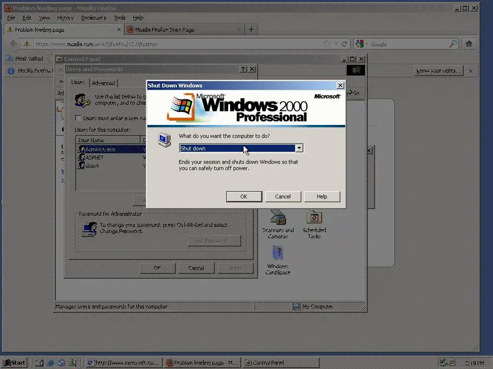This screenshot has width=493, height=369.
Task: Launch Outlook Express from quick launch
Action: (61, 363)
